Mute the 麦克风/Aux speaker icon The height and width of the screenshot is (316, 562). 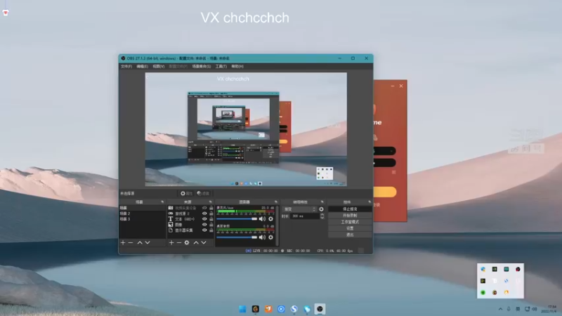262,218
